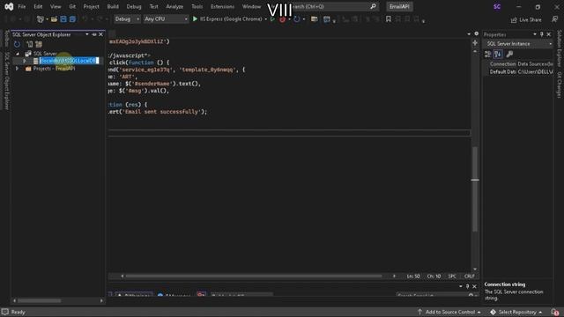Click the Save icon in toolbar
This screenshot has height=317, width=564.
(x=63, y=19)
